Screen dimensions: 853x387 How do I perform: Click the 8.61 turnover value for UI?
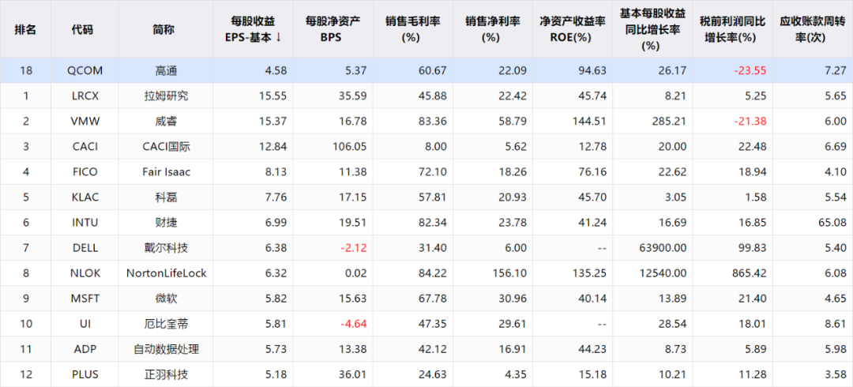pos(836,325)
